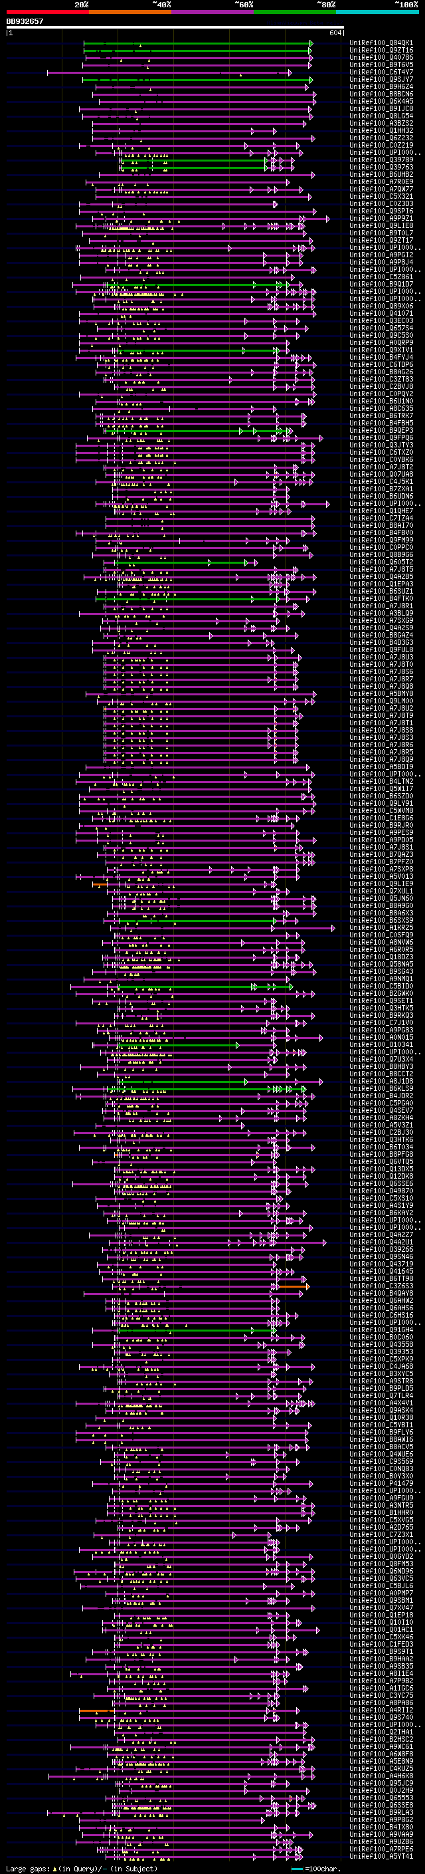Click the red 20% identity legend bar
This screenshot has width=425, height=1874.
(47, 12)
